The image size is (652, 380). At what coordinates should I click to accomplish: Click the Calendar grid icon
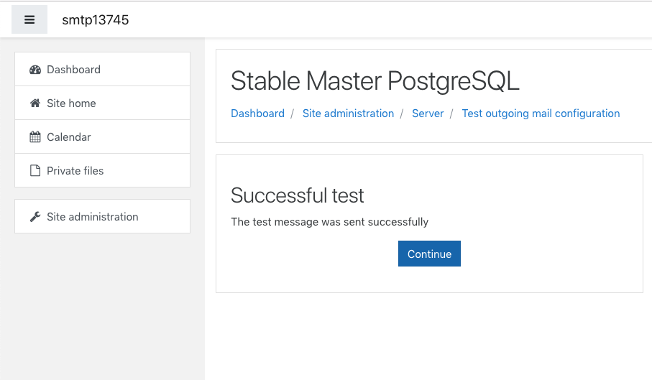point(35,136)
